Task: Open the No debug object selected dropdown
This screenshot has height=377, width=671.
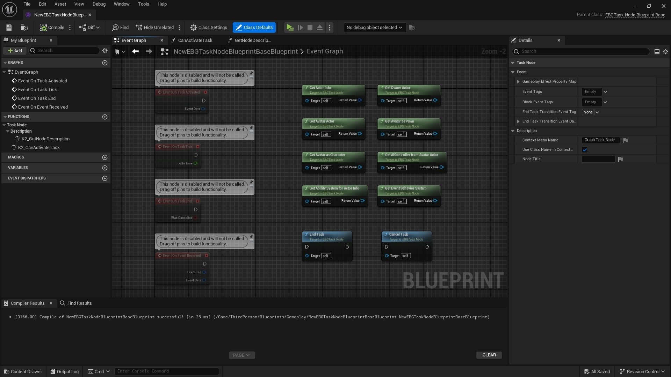Action: (x=374, y=28)
